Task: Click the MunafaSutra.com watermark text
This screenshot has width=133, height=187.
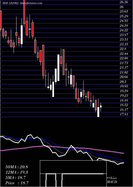Action: click(31, 3)
